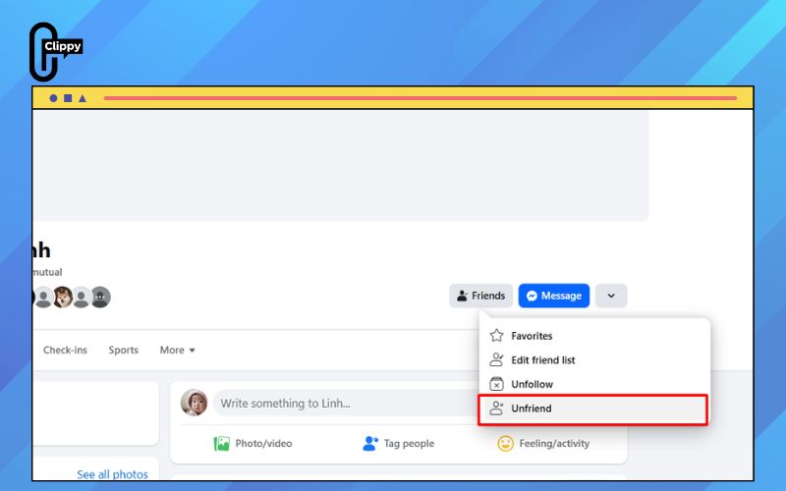Open the See all photos link
The width and height of the screenshot is (786, 491).
pyautogui.click(x=112, y=474)
